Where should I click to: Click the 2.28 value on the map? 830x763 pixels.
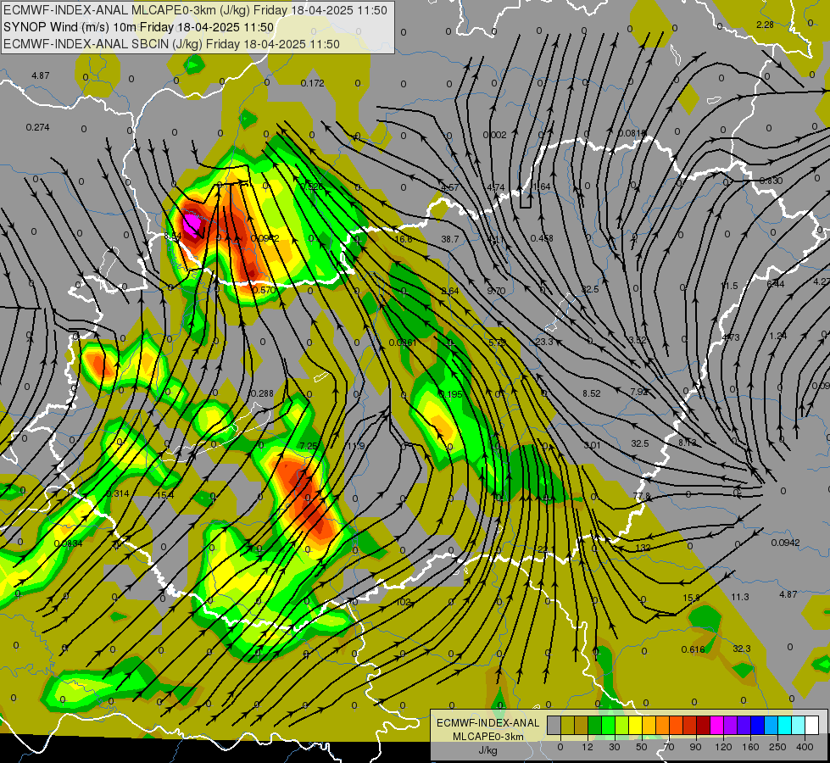click(x=765, y=25)
